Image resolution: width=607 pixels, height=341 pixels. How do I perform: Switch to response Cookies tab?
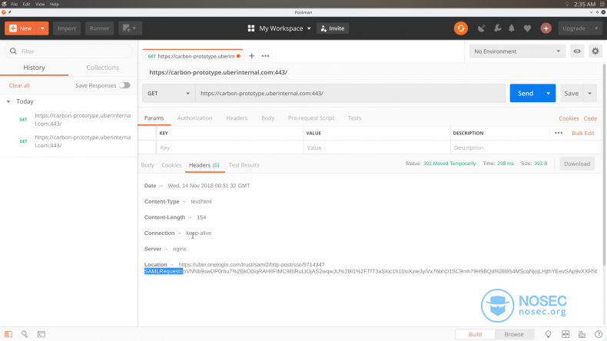171,165
